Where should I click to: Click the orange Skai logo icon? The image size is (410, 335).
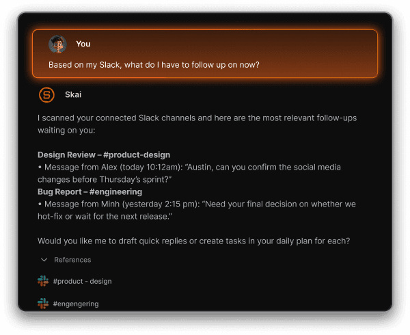46,95
